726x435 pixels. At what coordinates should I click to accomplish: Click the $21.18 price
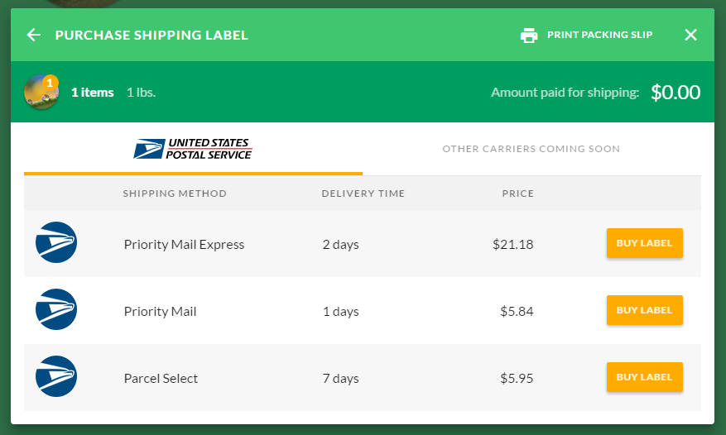click(512, 244)
